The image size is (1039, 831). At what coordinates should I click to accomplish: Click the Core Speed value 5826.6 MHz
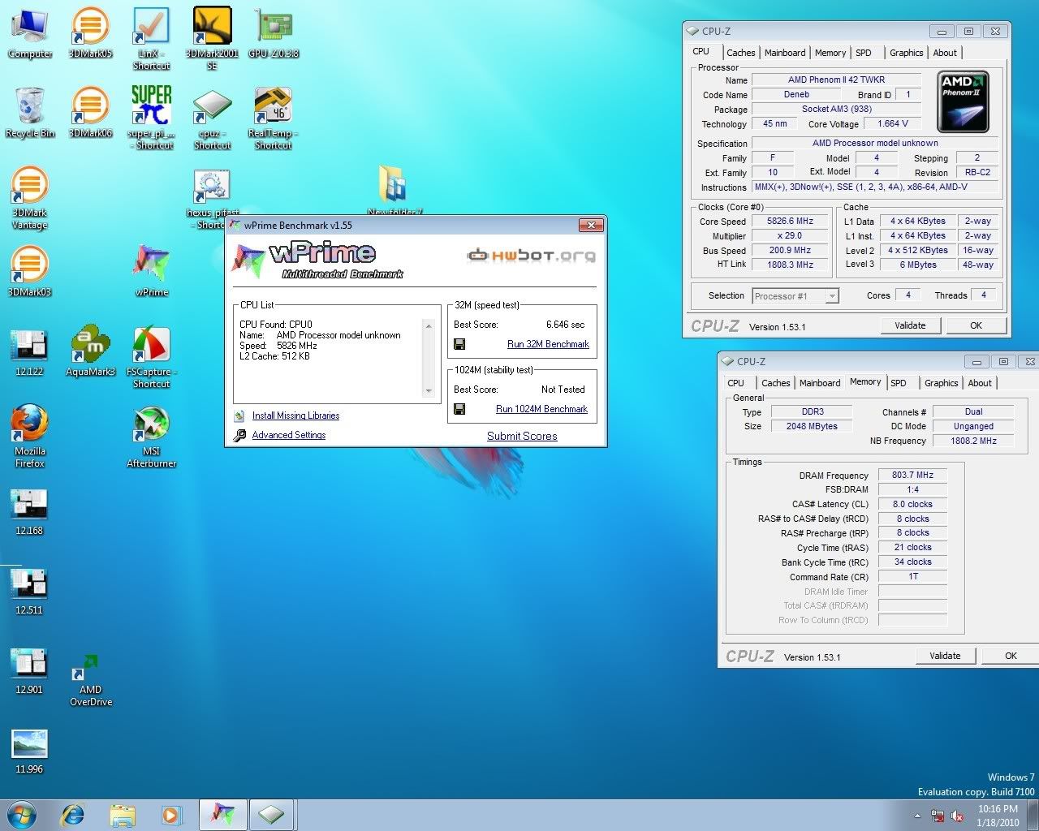[790, 221]
